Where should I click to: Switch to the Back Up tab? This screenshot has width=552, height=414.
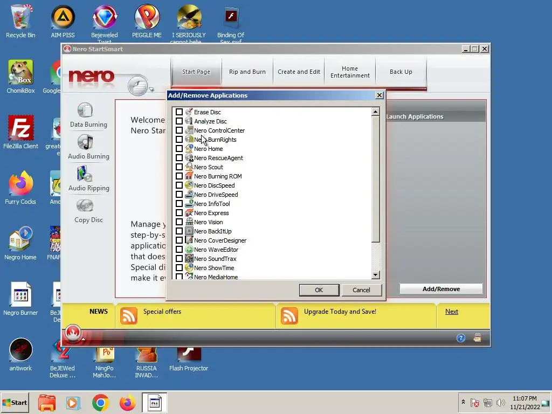(x=401, y=72)
